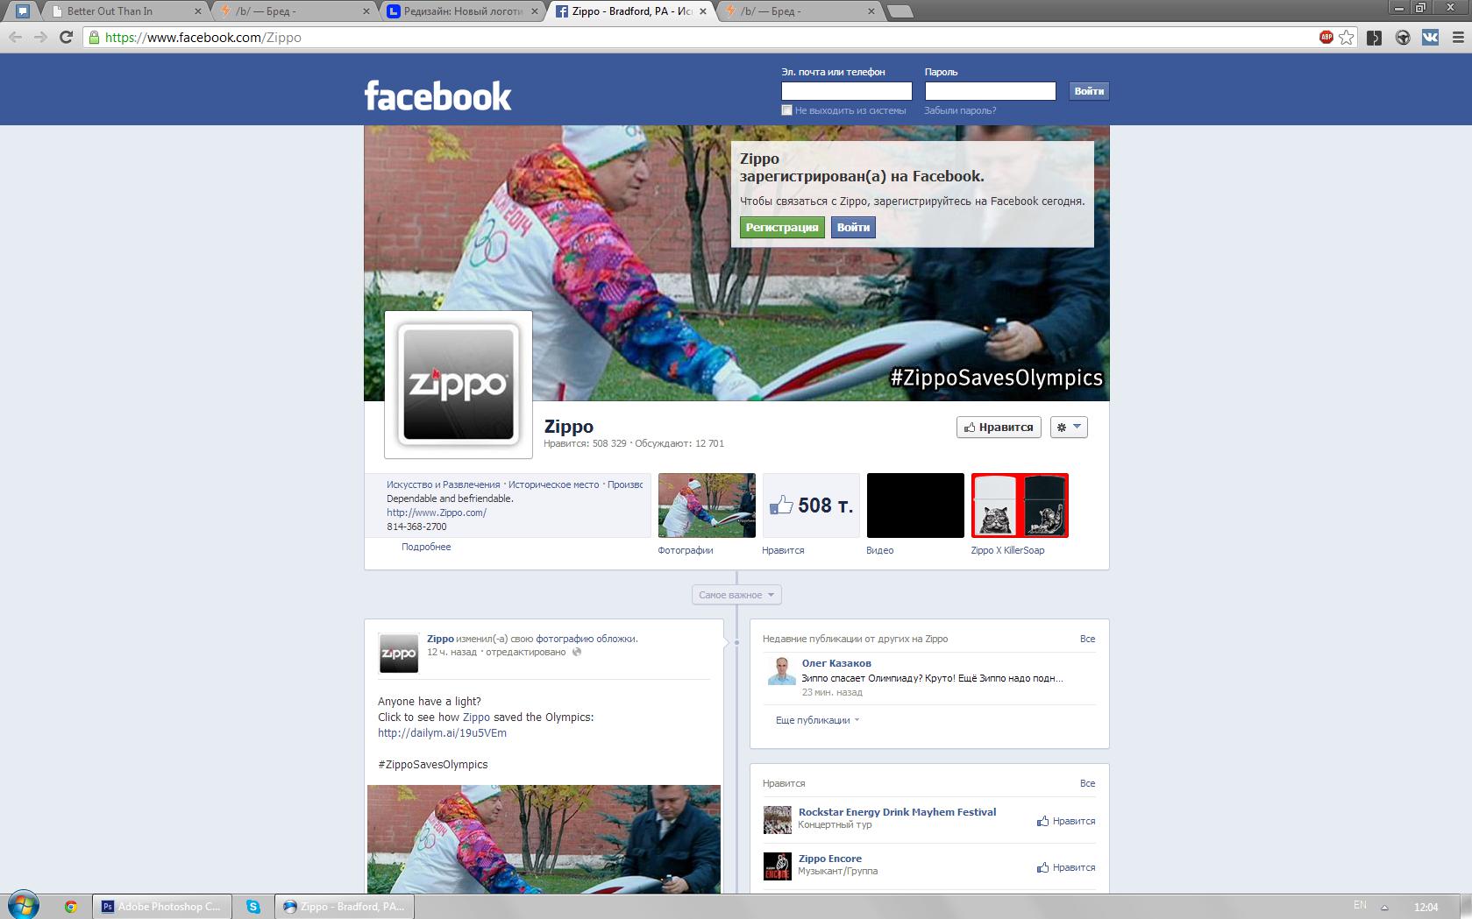Click the steering wheel extension icon
Viewport: 1472px width, 919px height.
click(x=1403, y=37)
